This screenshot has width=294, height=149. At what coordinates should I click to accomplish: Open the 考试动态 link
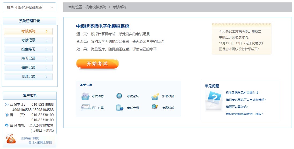pyautogui.click(x=98, y=96)
